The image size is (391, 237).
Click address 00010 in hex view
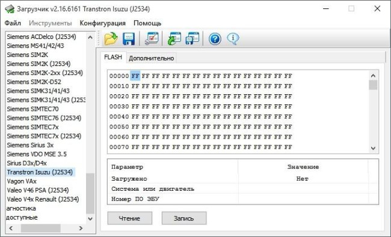119,86
